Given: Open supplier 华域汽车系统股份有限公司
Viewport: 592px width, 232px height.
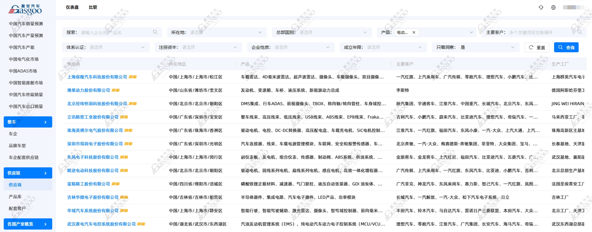Looking at the screenshot, I should (93, 211).
